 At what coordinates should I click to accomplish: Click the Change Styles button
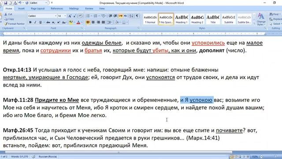click(x=261, y=19)
